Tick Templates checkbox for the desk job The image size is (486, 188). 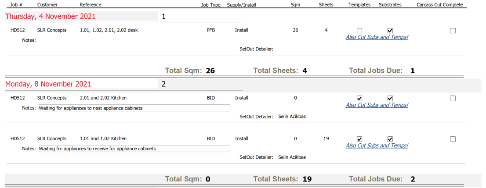click(x=359, y=31)
